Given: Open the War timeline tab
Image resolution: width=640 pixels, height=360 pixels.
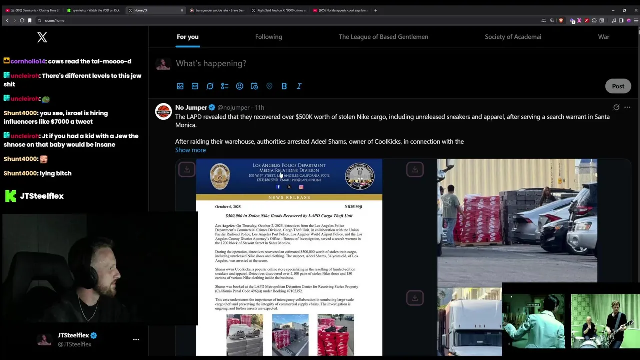Looking at the screenshot, I should [x=604, y=37].
